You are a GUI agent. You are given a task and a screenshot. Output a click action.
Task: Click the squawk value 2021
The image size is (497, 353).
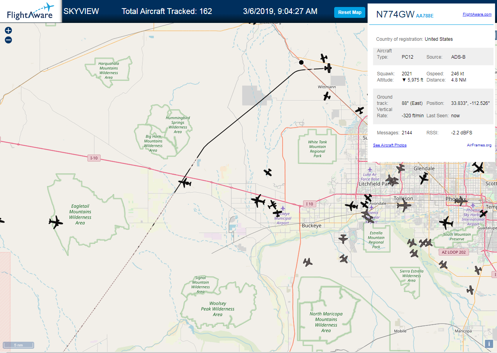click(407, 74)
